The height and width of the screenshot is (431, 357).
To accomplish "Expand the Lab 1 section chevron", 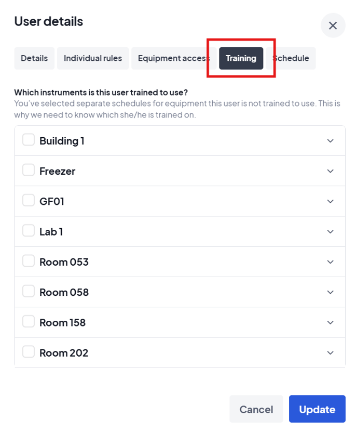I will [x=331, y=231].
